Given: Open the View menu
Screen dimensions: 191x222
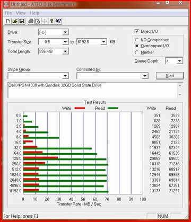Looking at the screenshot, I should tap(21, 13).
